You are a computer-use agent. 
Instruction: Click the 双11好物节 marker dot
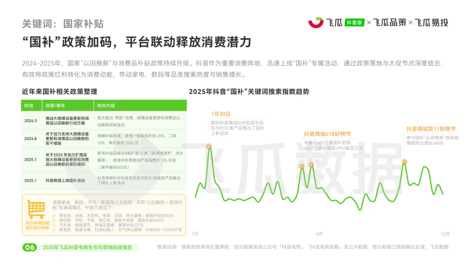coord(405,162)
